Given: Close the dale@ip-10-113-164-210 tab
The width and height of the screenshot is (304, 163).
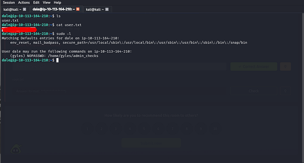Looking at the screenshot, I should (x=78, y=9).
